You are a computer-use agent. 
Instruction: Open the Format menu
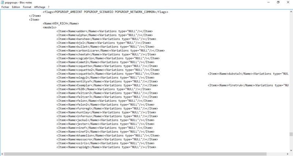coord(27,7)
